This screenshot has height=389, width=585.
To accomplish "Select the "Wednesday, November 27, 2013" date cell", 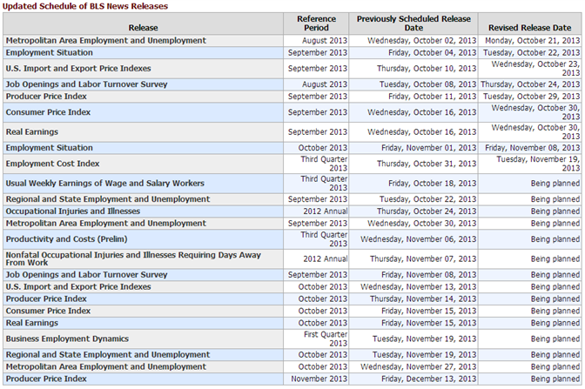I will 419,366.
